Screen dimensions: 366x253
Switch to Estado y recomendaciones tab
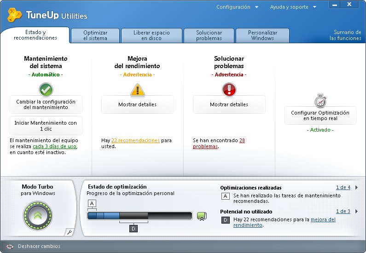pos(35,35)
